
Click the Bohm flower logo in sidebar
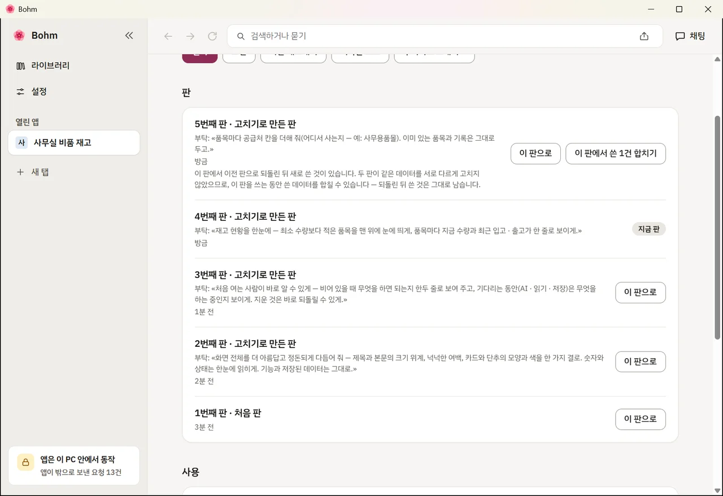click(19, 36)
